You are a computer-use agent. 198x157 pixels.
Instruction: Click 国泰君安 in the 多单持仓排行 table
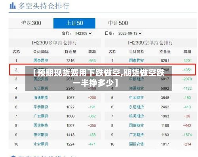tap(41, 61)
